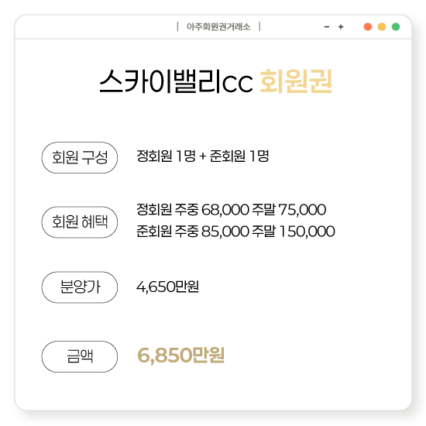Click the right vertical bar beside title
The width and height of the screenshot is (426, 426).
[x=259, y=26]
